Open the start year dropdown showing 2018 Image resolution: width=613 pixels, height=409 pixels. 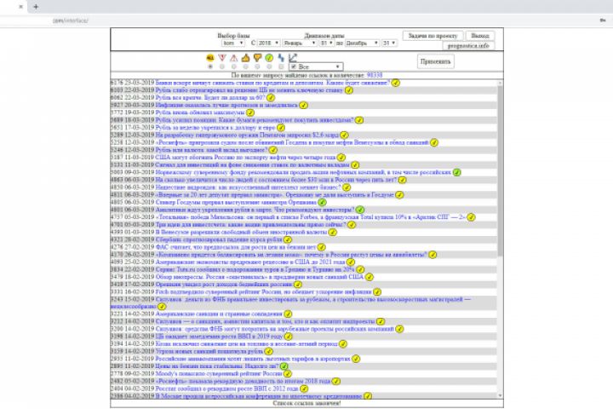pyautogui.click(x=268, y=43)
